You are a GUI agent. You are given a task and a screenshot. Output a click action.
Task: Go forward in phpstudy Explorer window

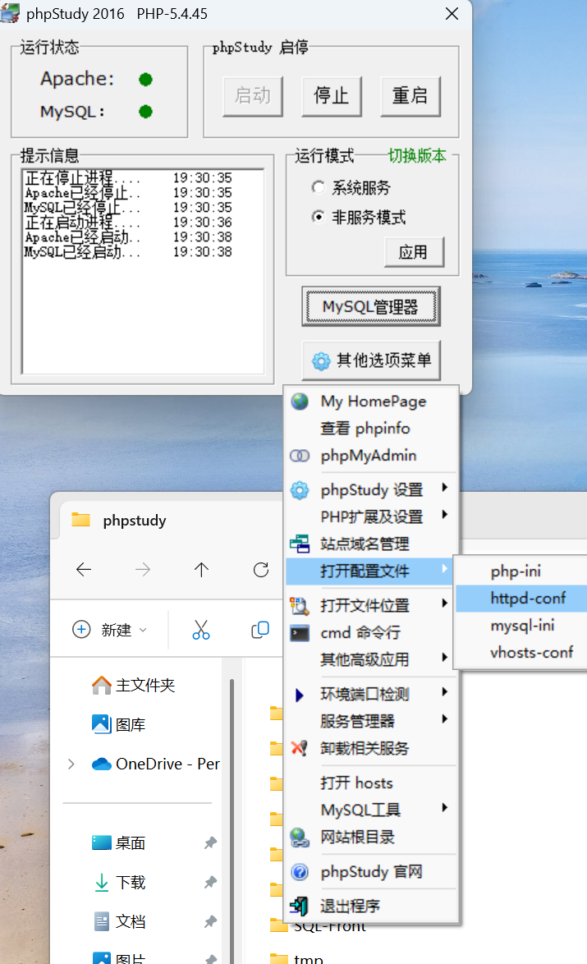143,570
